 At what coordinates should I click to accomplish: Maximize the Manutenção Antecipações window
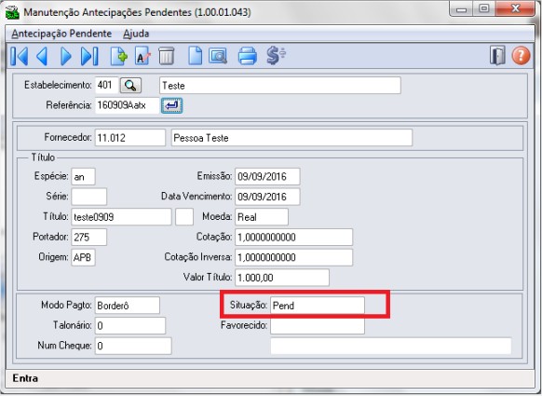click(484, 8)
